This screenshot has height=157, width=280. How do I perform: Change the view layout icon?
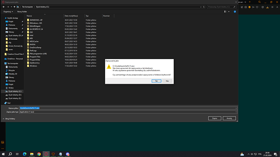[x=225, y=12]
